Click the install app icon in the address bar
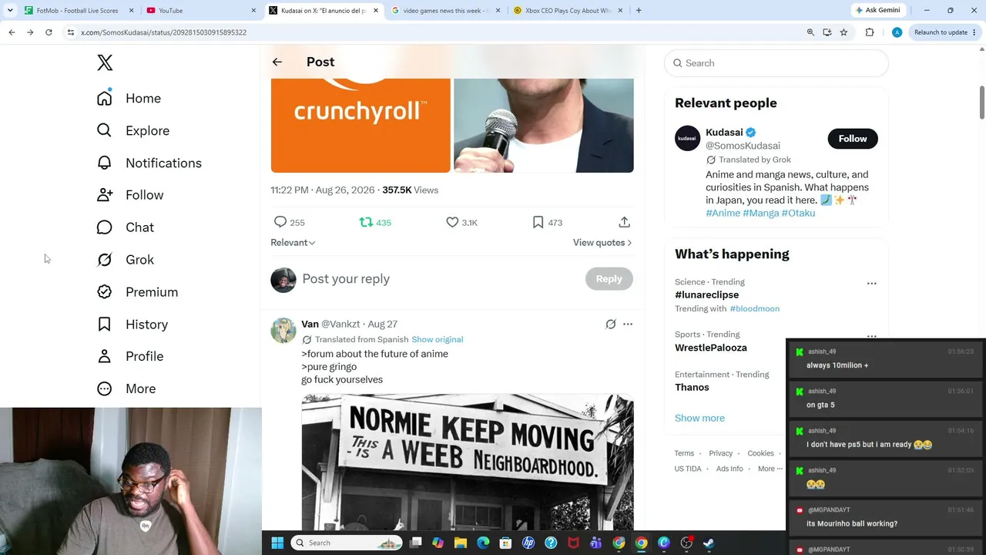The image size is (986, 555). click(x=827, y=32)
